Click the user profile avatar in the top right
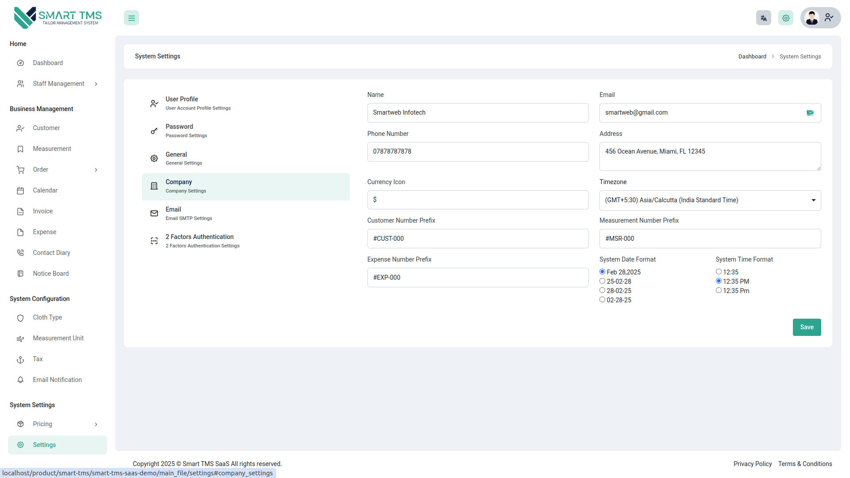850x478 pixels. [812, 18]
